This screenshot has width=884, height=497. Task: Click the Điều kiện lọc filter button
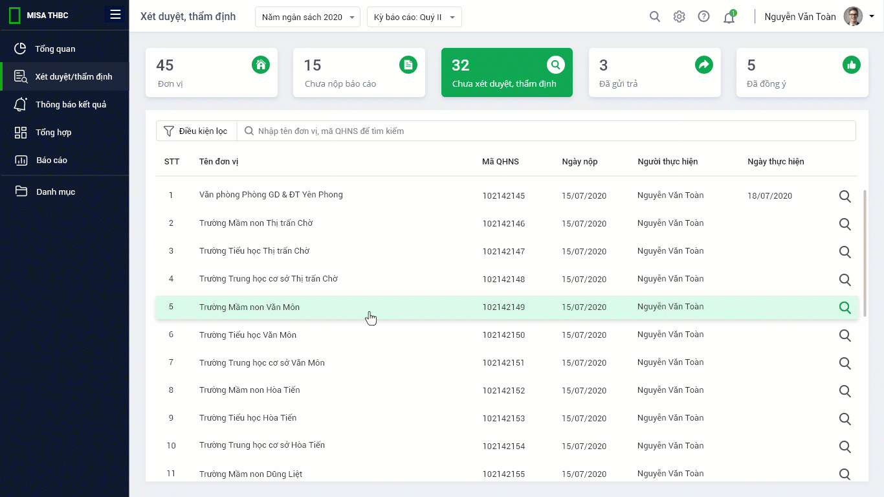pos(196,131)
